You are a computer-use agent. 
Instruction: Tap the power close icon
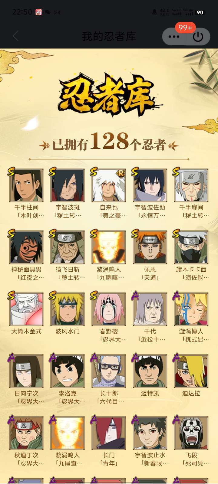coord(198,37)
